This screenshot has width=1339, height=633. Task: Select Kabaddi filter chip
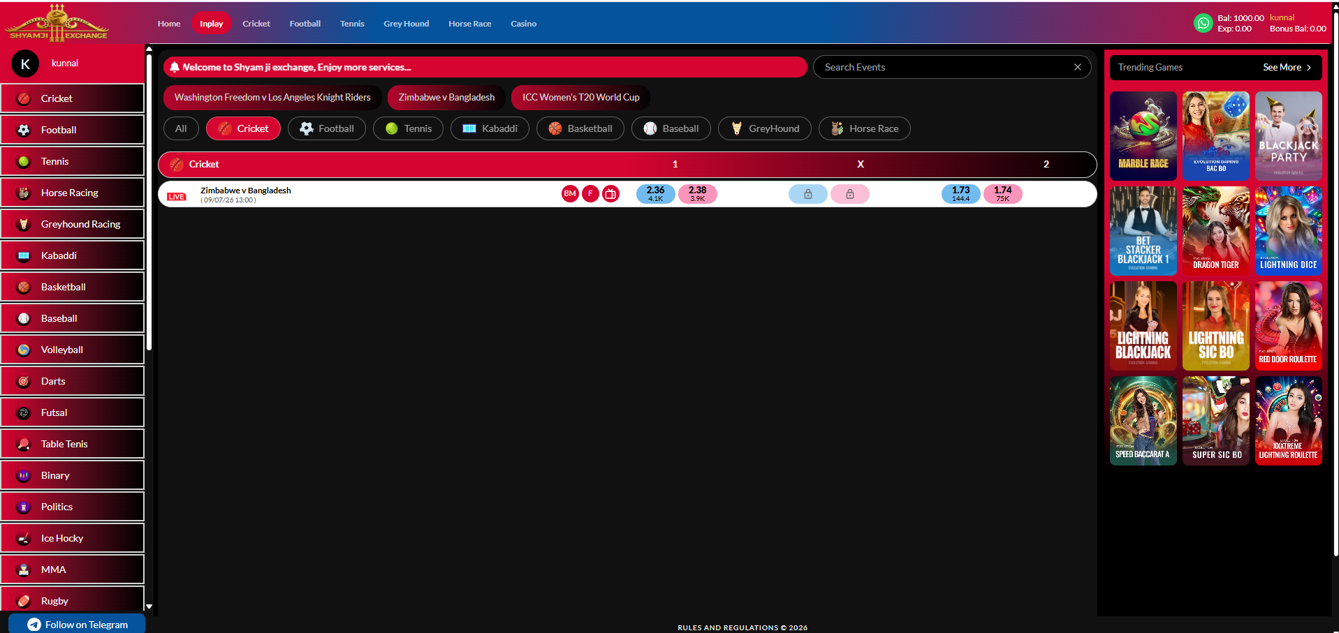[490, 128]
